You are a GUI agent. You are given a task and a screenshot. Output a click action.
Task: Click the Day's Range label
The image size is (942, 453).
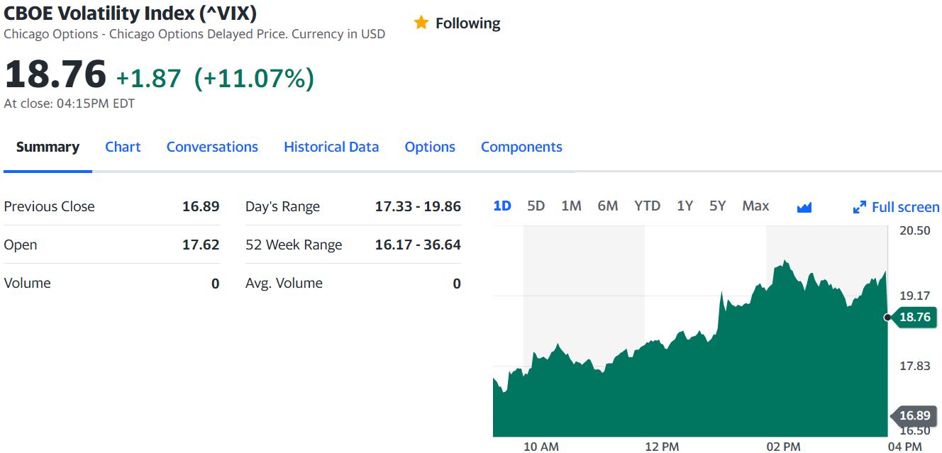pos(282,206)
